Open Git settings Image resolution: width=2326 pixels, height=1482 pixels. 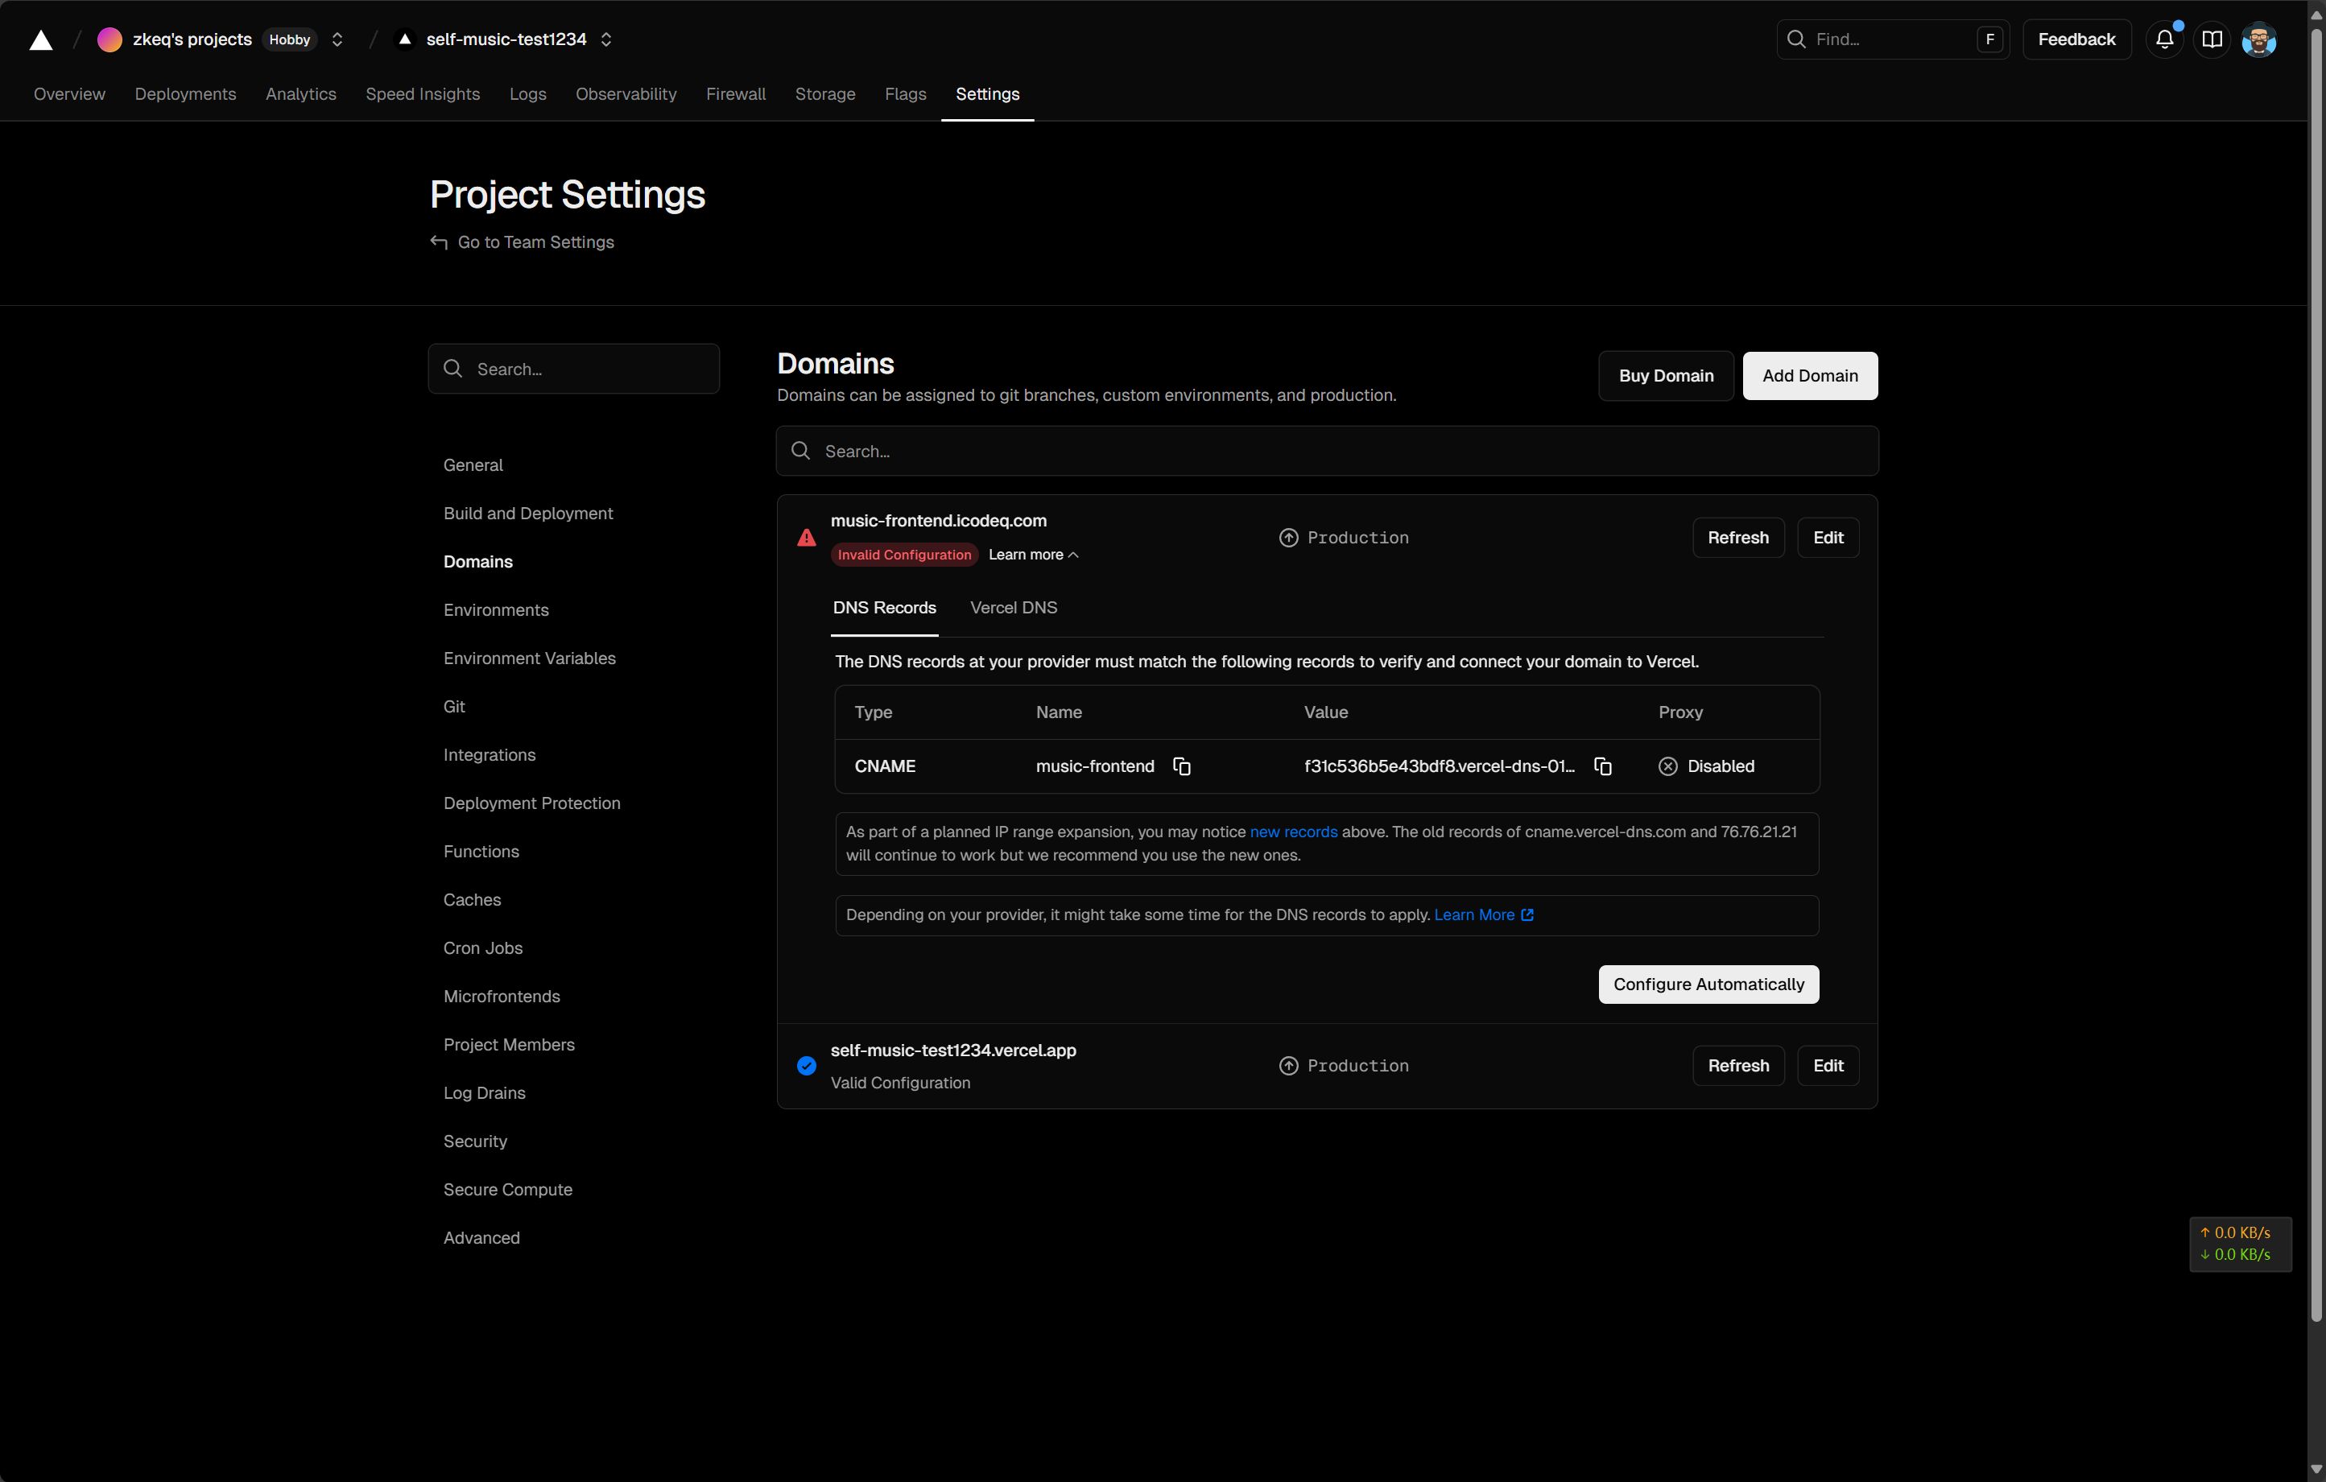click(x=454, y=707)
